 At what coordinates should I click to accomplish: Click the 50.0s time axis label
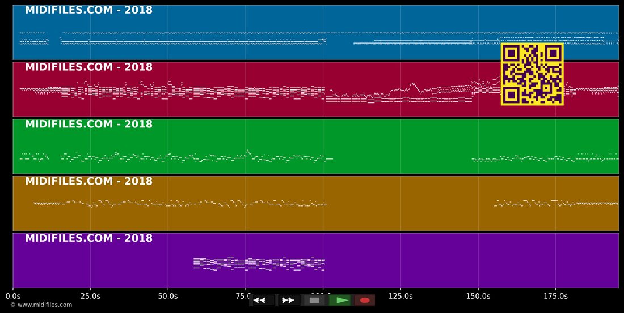click(168, 297)
